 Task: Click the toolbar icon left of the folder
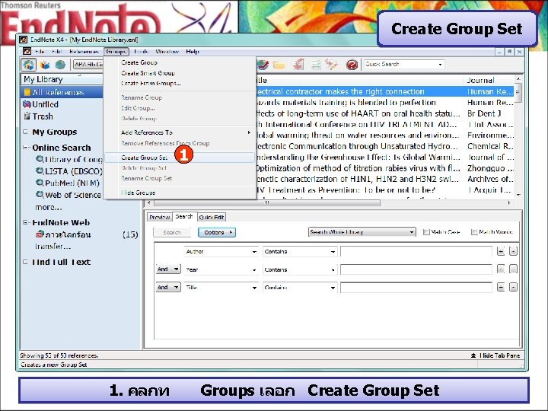tap(263, 65)
